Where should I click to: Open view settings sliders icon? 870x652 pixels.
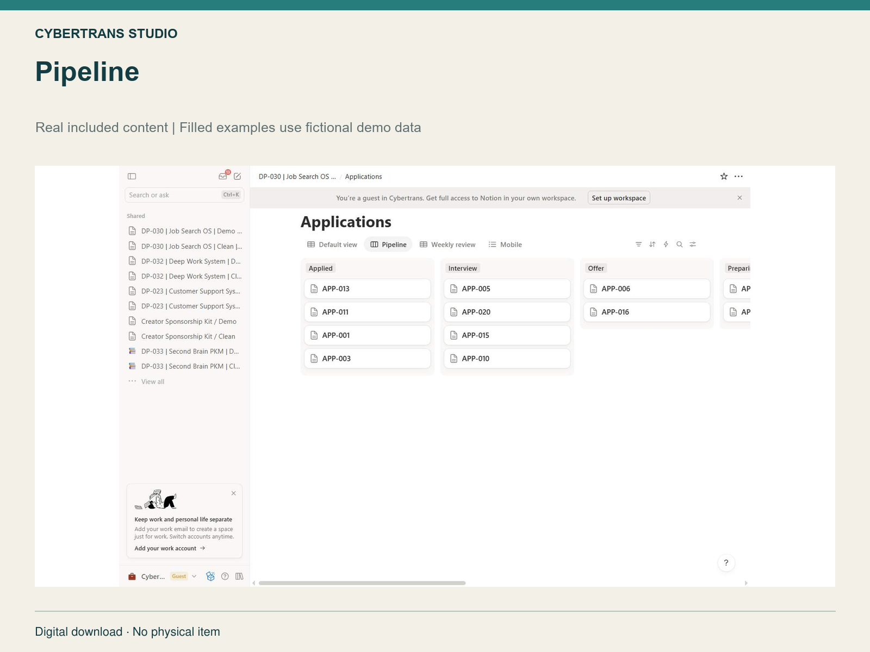pos(693,244)
